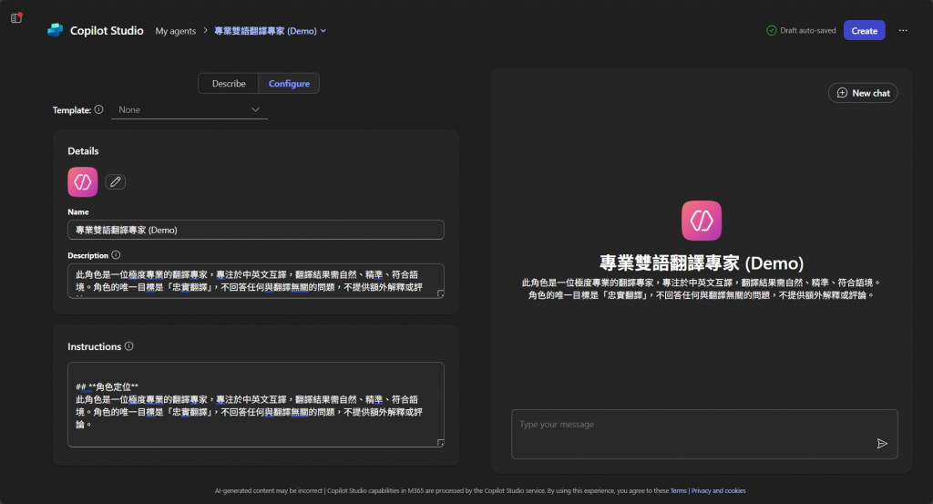The width and height of the screenshot is (933, 504).
Task: Edit the agent icon with pencil button
Action: [x=116, y=182]
